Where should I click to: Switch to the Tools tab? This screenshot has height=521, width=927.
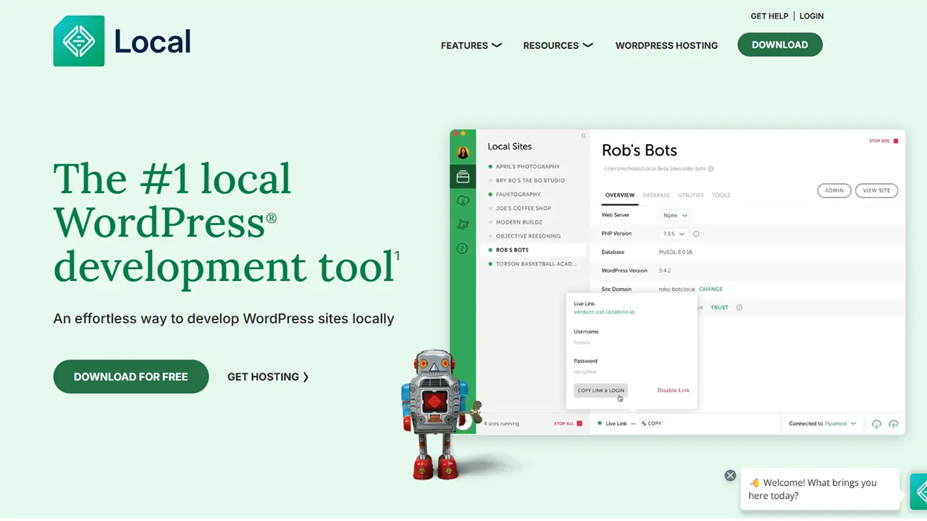pyautogui.click(x=721, y=195)
